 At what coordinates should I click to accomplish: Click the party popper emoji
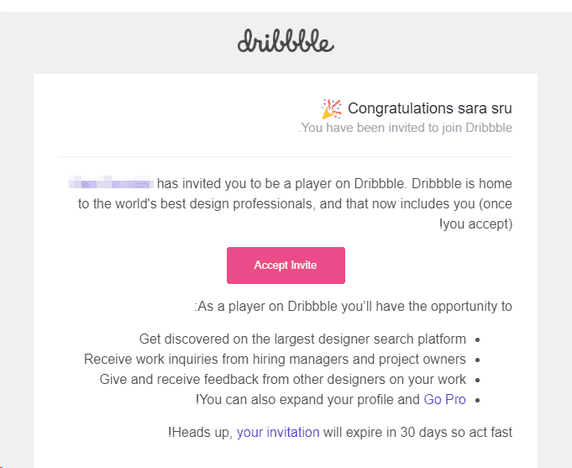pyautogui.click(x=332, y=108)
